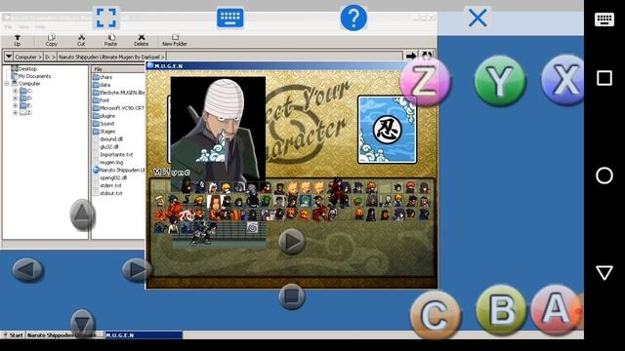Tap the D-pad right arrow
Image resolution: width=625 pixels, height=351 pixels.
137,270
